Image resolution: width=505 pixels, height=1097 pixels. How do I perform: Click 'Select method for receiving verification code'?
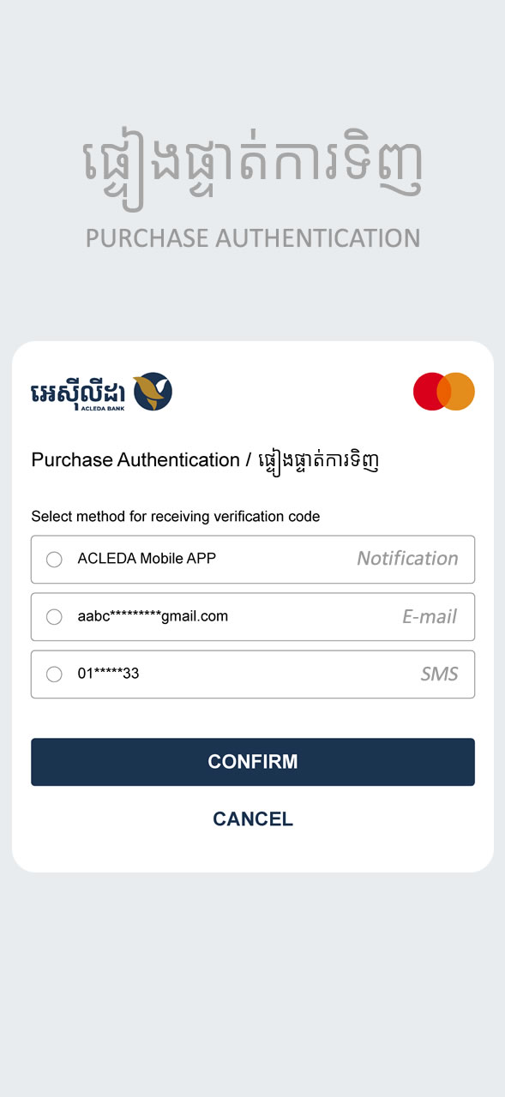[176, 517]
